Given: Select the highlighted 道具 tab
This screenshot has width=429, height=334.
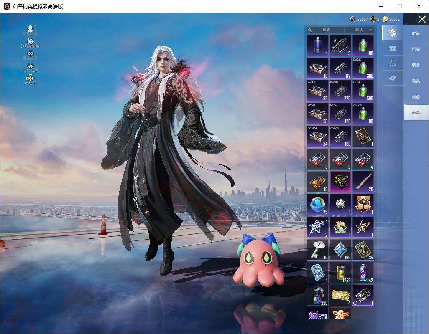Looking at the screenshot, I should coord(416,113).
